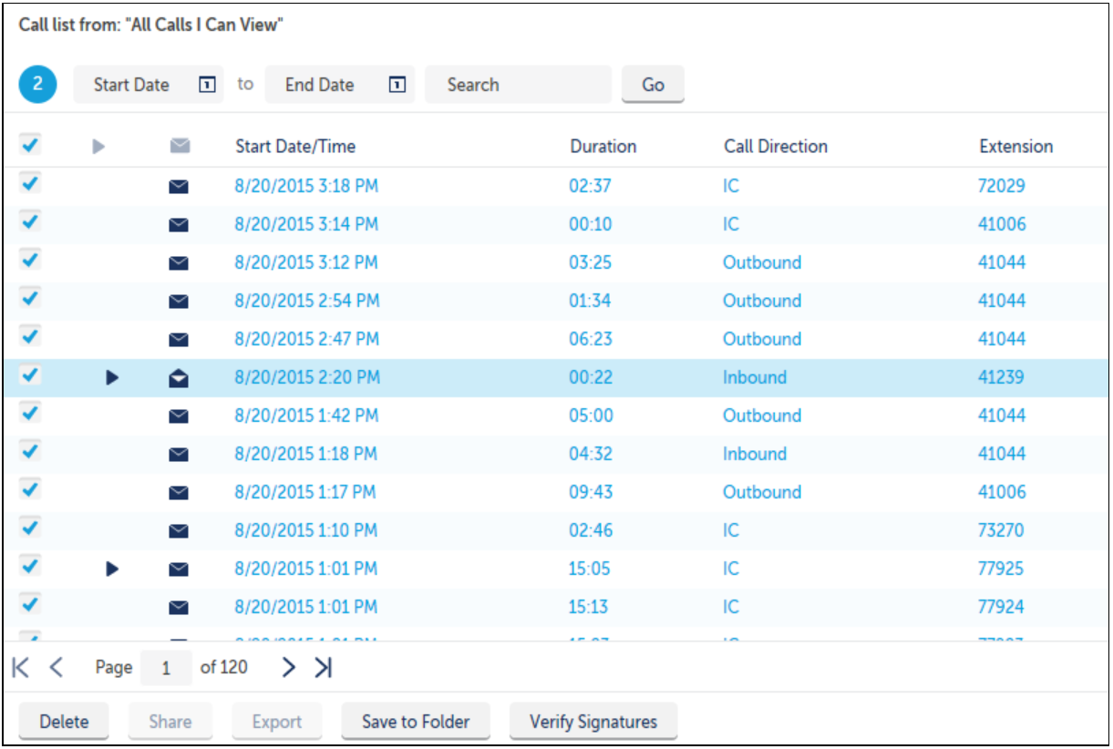Go to the next page

pos(289,668)
